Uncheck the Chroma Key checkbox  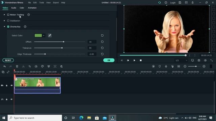click(x=8, y=27)
